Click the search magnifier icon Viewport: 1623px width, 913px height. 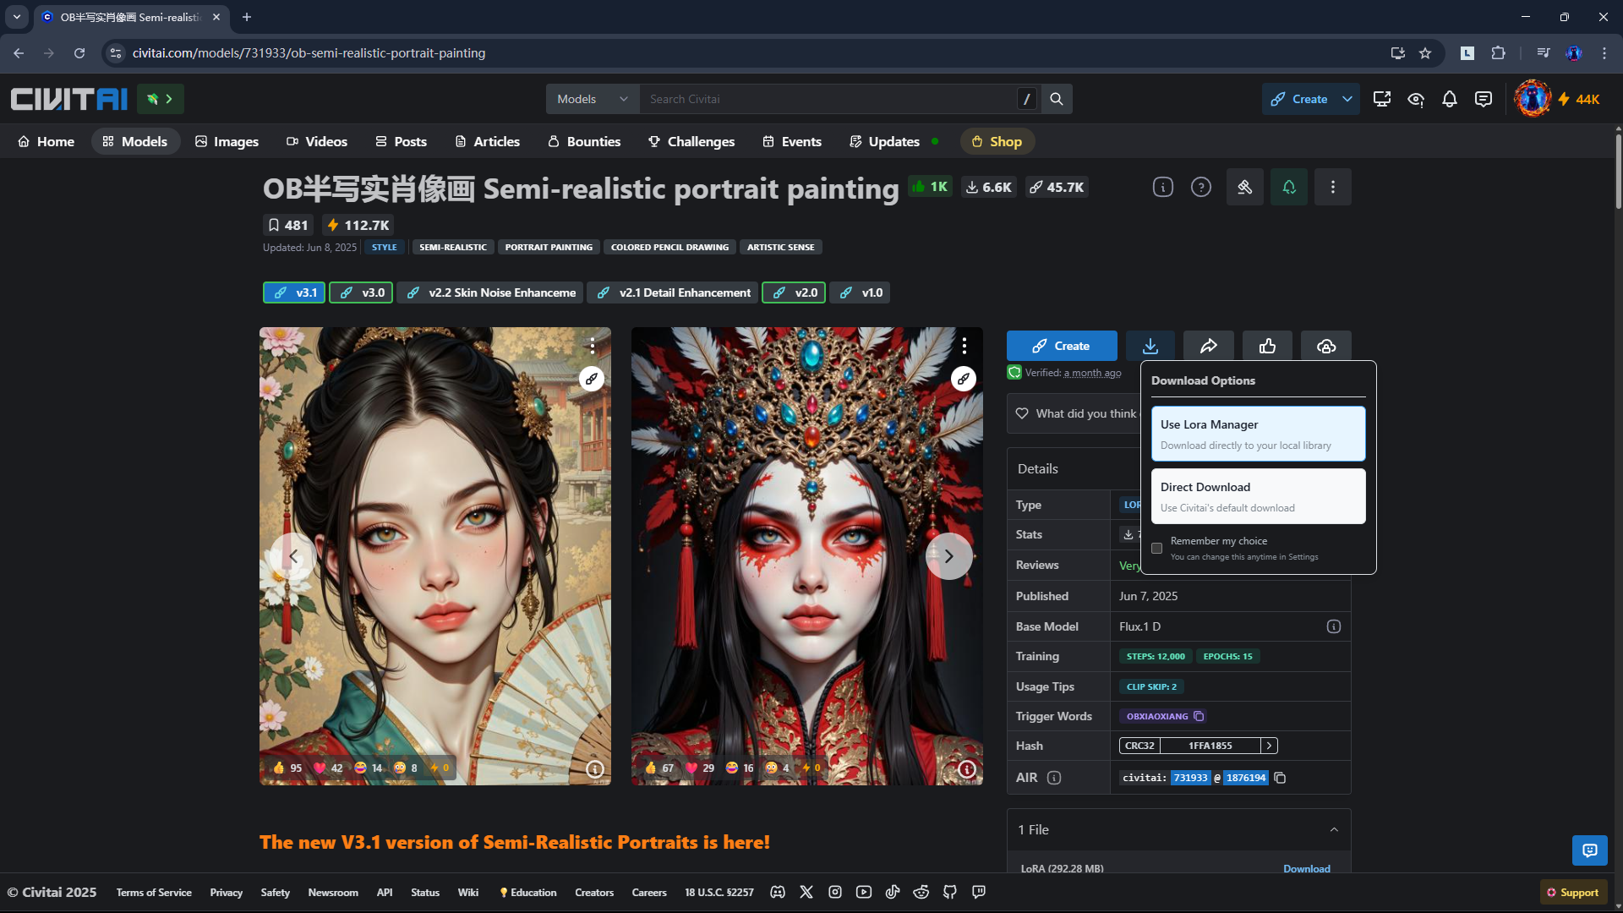coord(1057,99)
